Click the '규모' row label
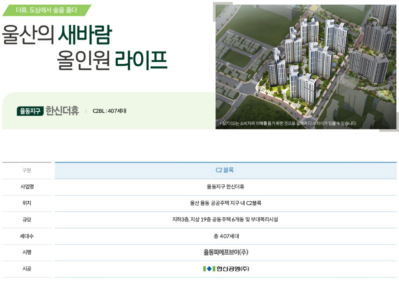Viewport: 399px width, 281px height. (x=27, y=220)
